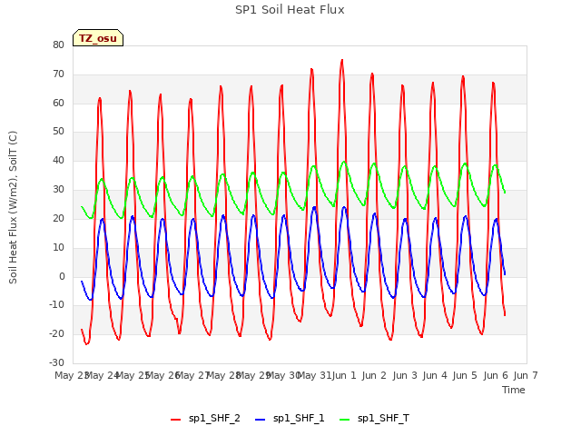
Task: Click the green spl_SHF_T legend swatch
Action: (x=345, y=420)
